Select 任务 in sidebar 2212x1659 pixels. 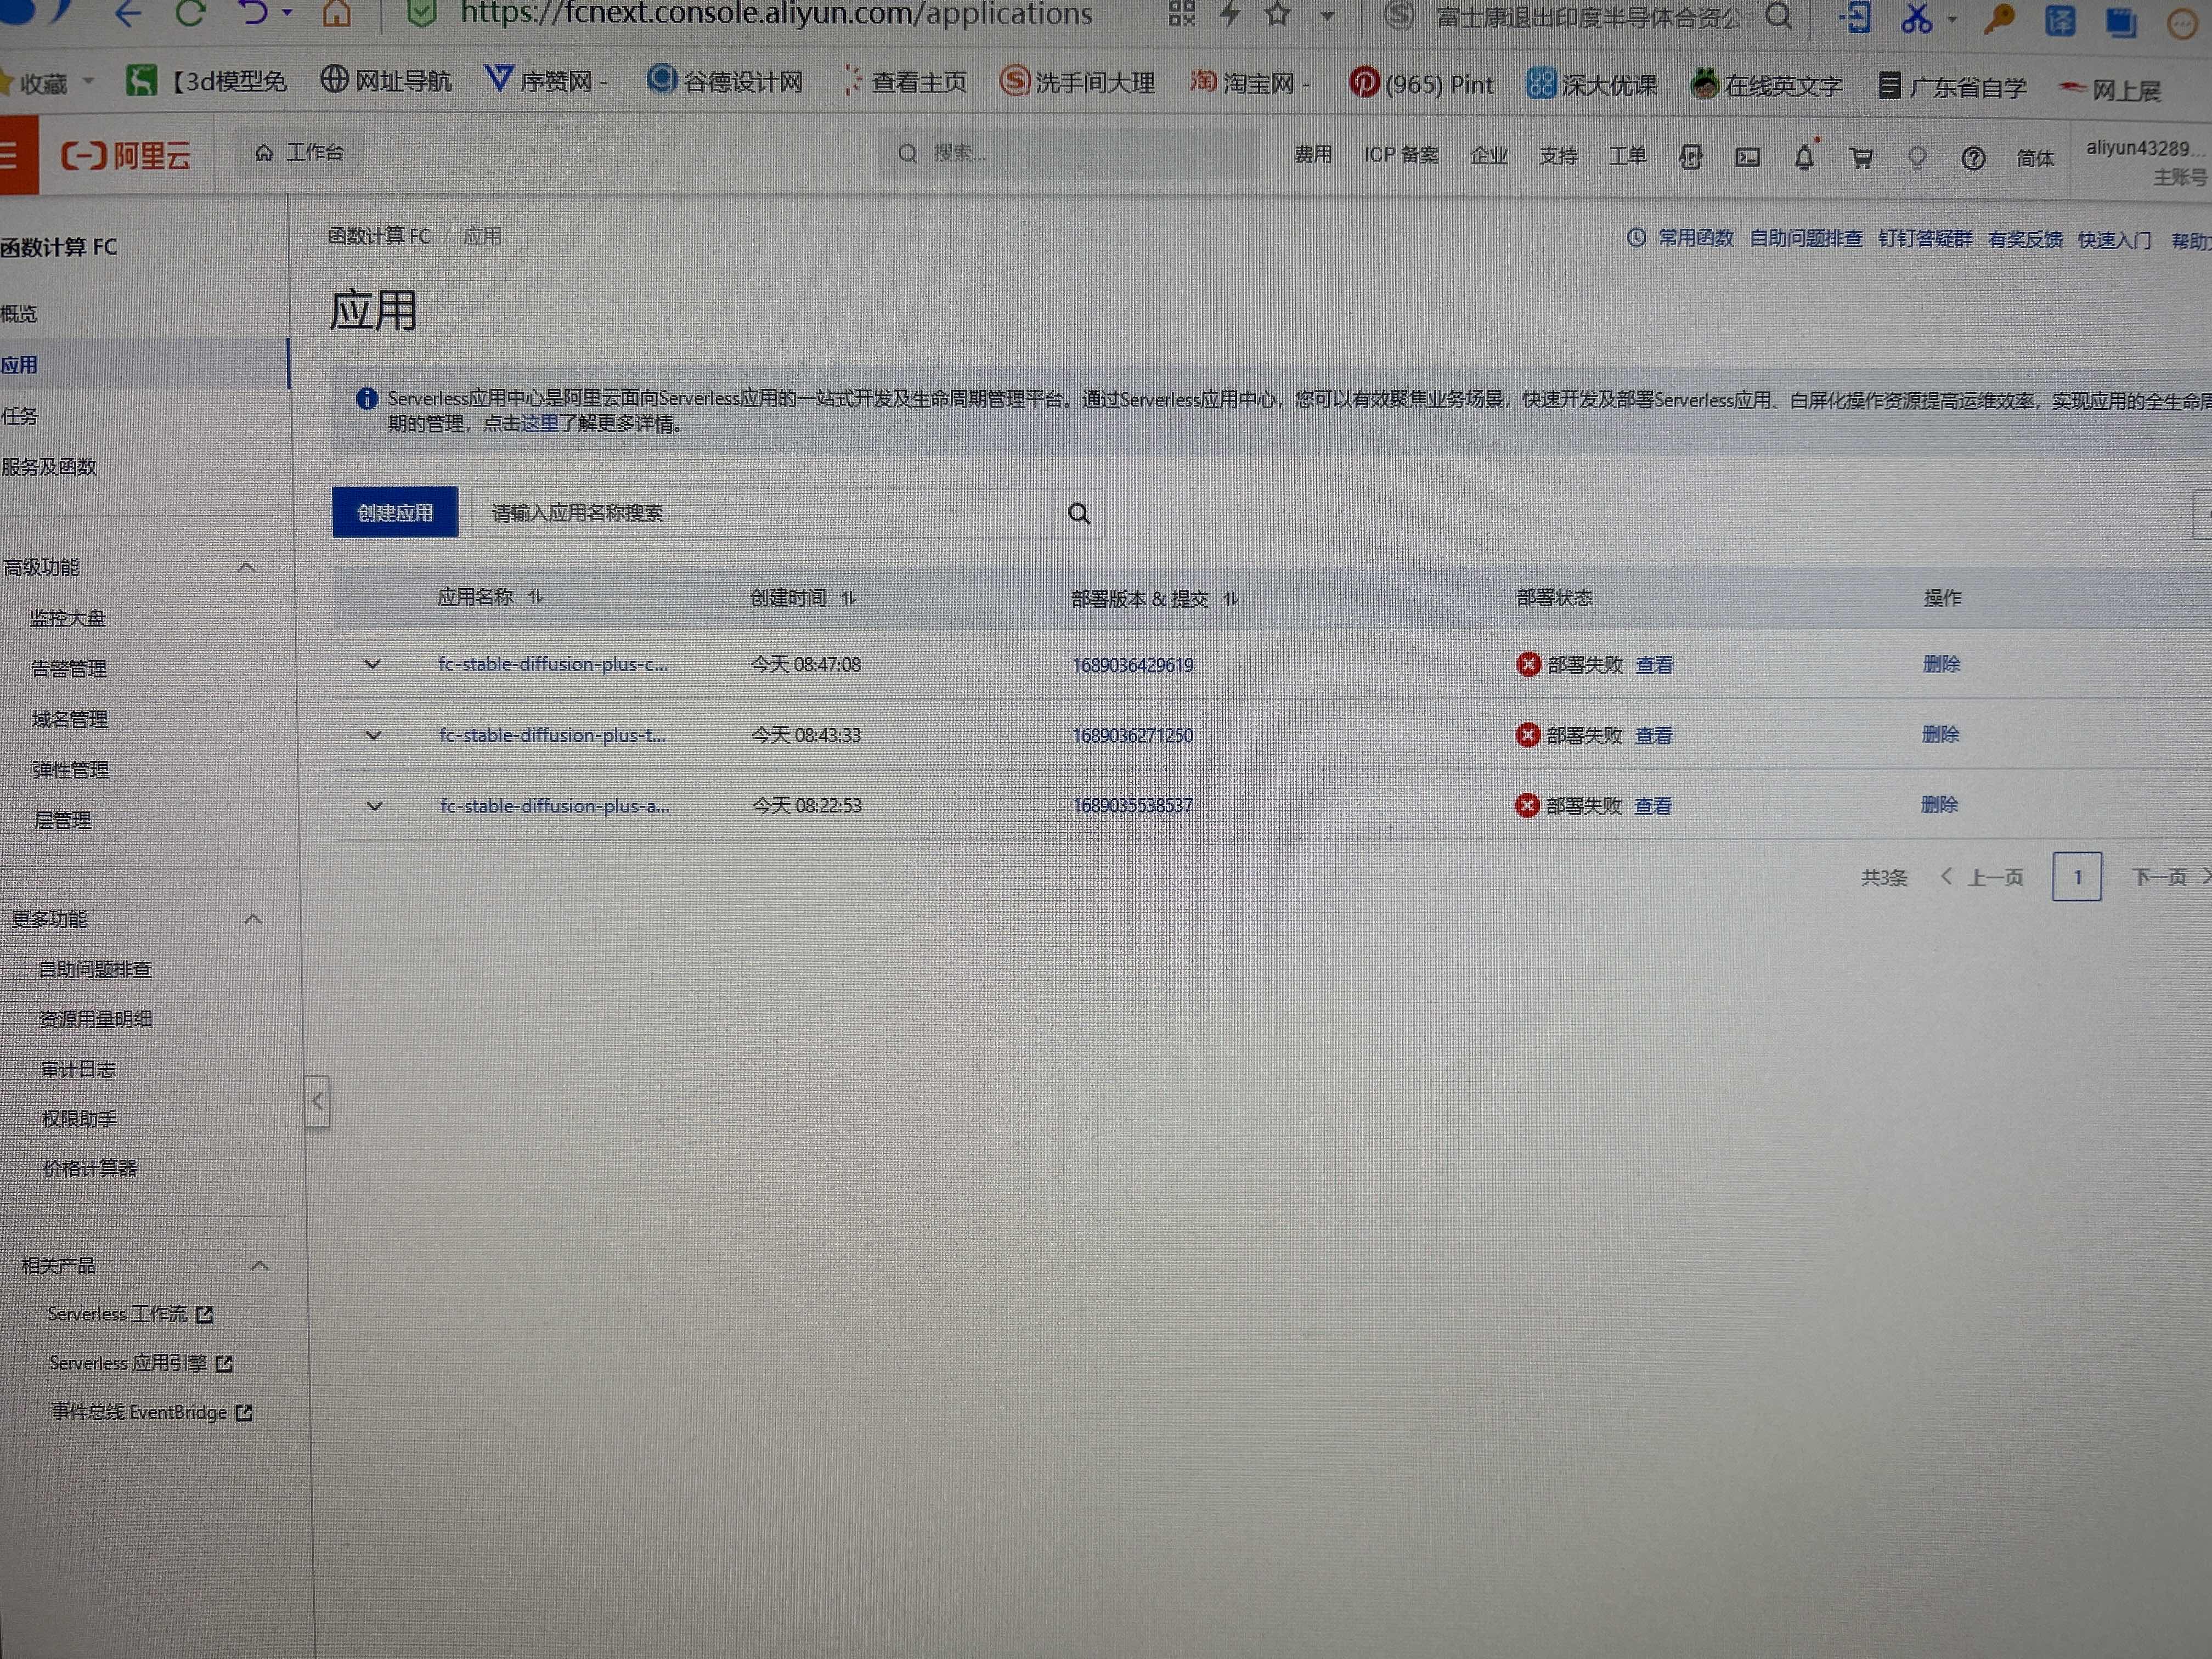click(19, 416)
